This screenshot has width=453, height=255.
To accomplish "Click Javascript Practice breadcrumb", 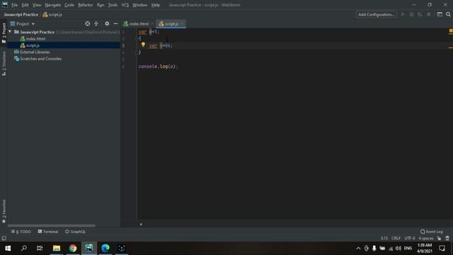I will click(x=21, y=14).
